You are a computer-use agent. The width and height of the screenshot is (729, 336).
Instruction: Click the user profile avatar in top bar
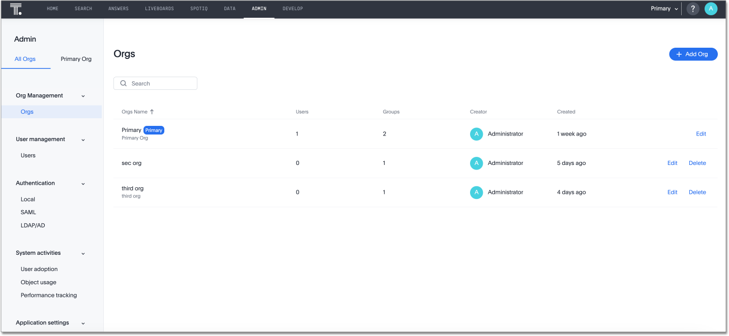click(711, 9)
